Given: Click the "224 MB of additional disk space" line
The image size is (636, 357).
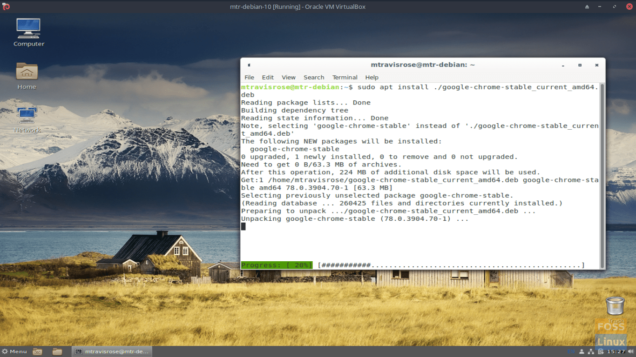Looking at the screenshot, I should (391, 172).
